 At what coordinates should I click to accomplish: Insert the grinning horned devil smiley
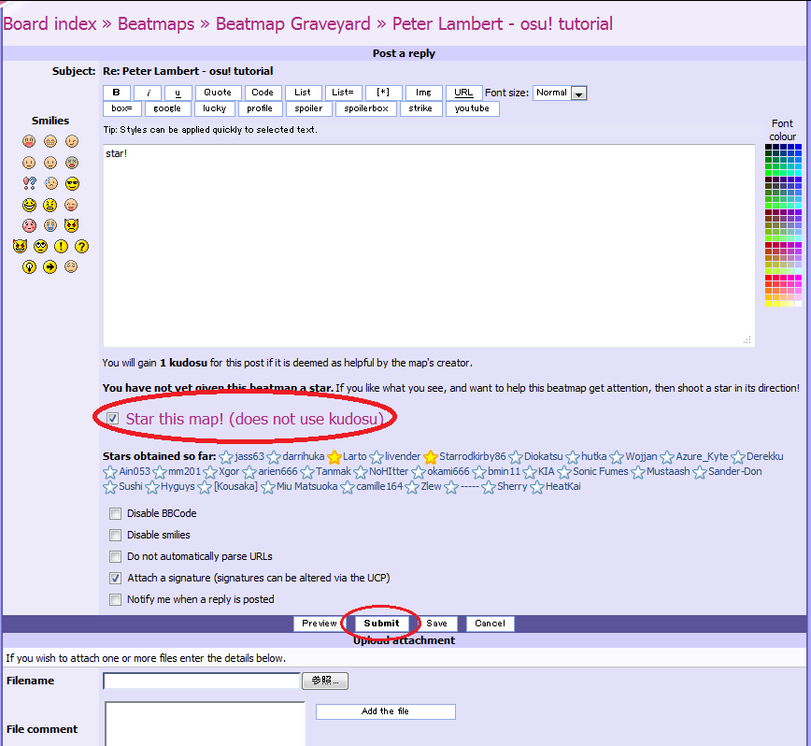20,246
